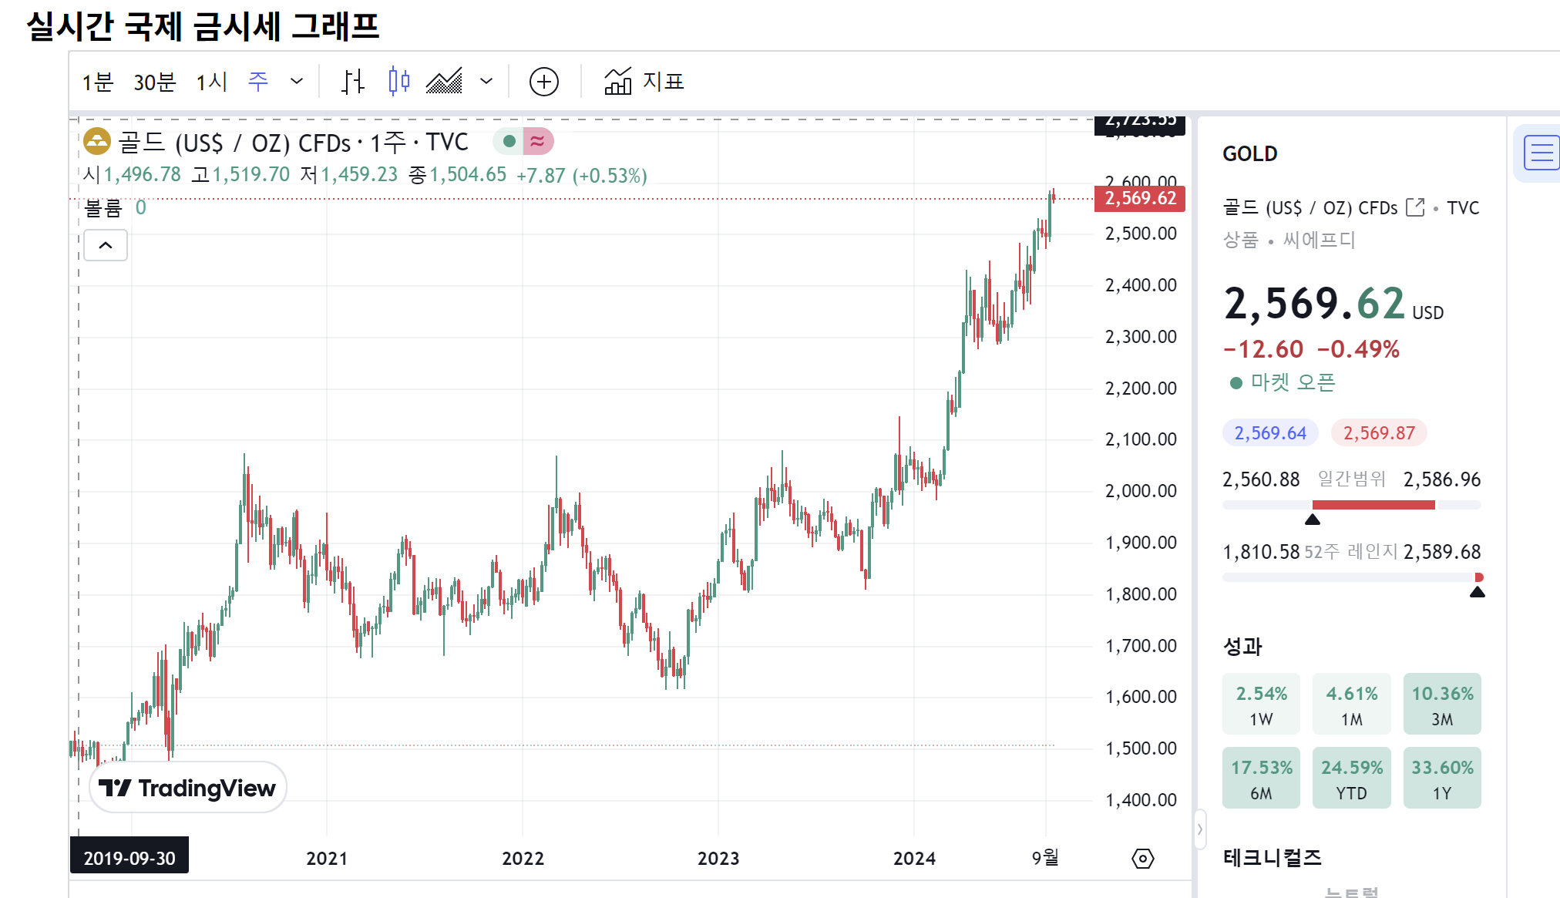This screenshot has width=1560, height=898.
Task: Click the 1Y performance tile 33.60%
Action: point(1441,778)
